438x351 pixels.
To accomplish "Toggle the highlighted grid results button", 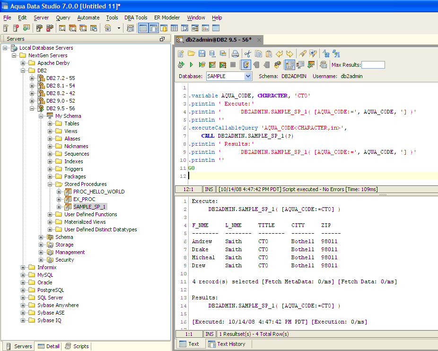I will pyautogui.click(x=289, y=65).
